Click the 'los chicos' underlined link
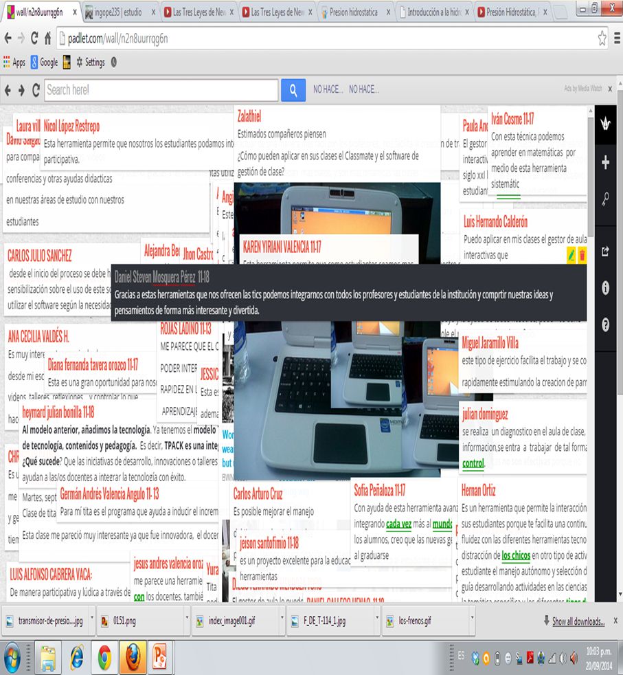The height and width of the screenshot is (675, 623). pos(516,555)
